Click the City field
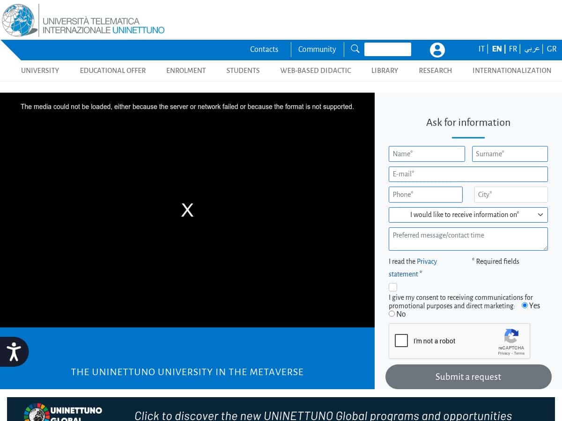 [x=511, y=195]
